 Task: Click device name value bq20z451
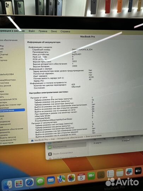[77, 54]
